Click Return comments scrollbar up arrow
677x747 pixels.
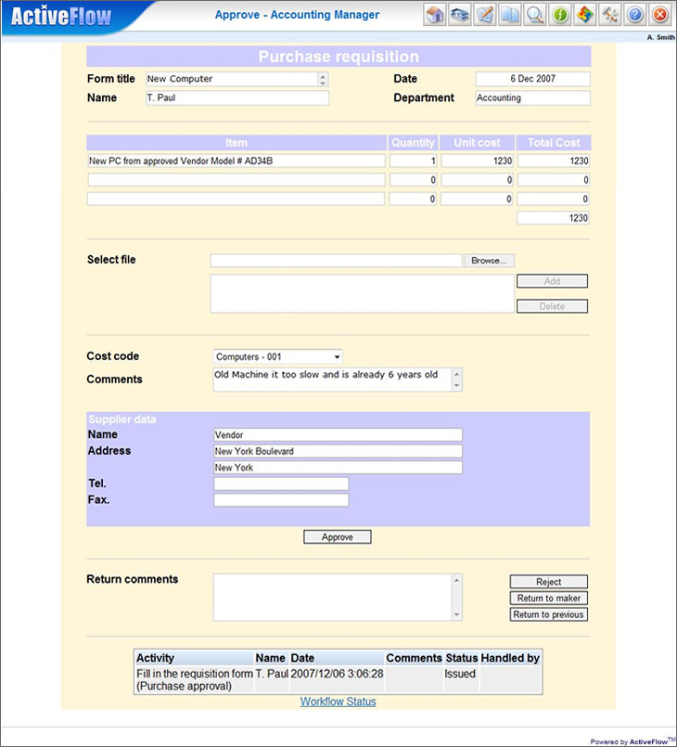457,580
